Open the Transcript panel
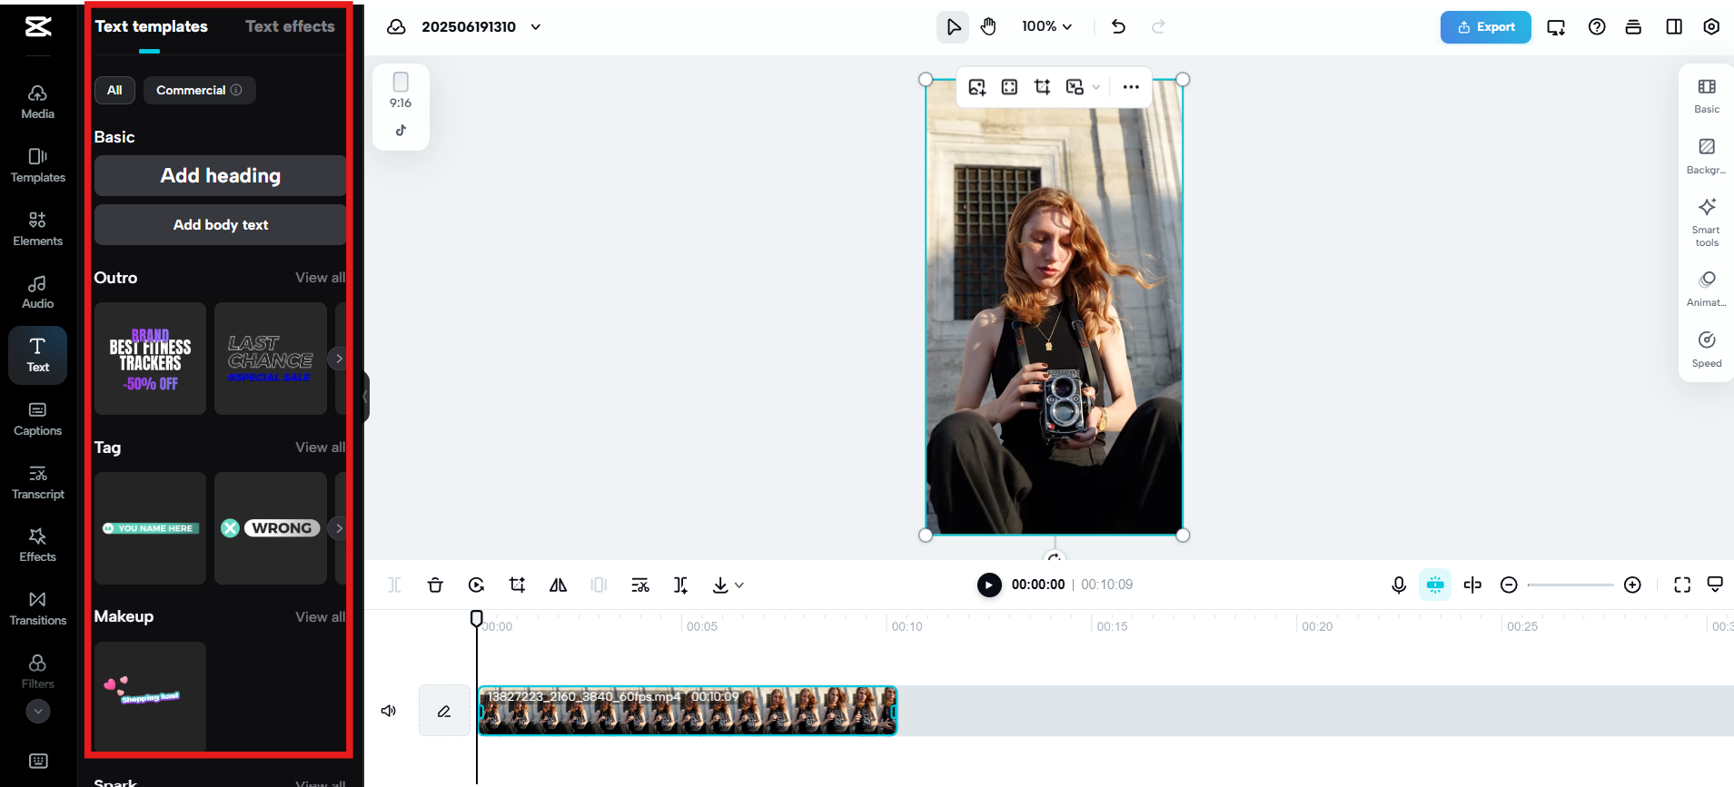Screen dimensions: 1734x787 tap(37, 483)
